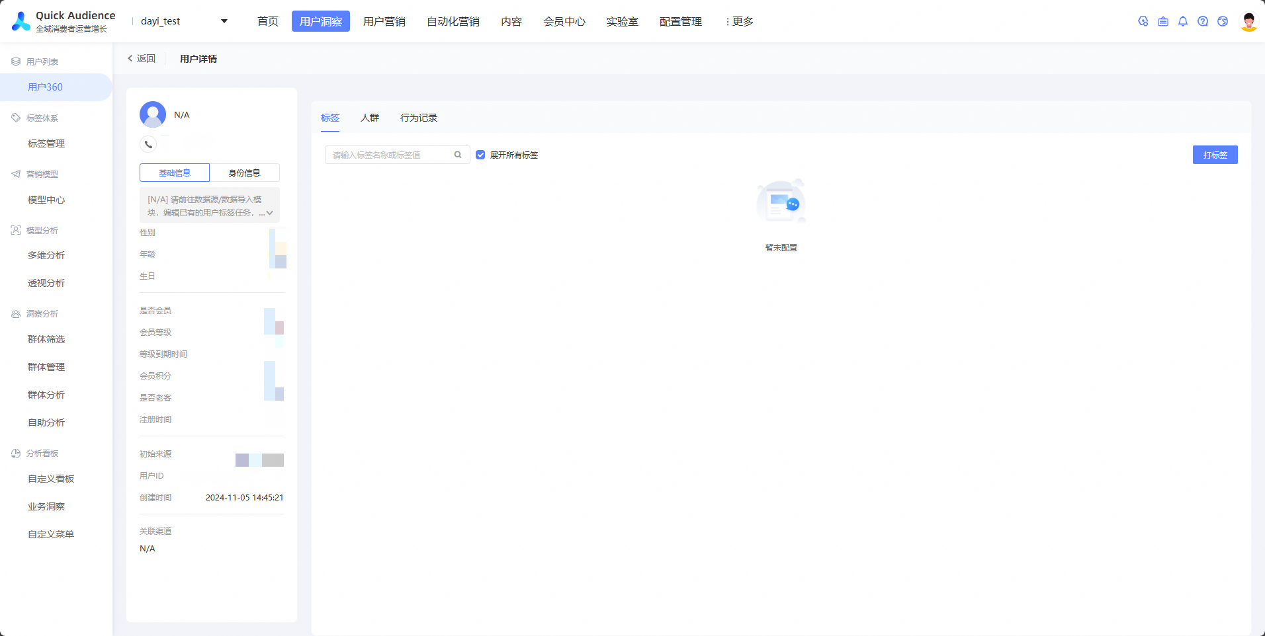The width and height of the screenshot is (1265, 636).
Task: Open the 用户营销 menu in the top navigation
Action: tap(384, 21)
